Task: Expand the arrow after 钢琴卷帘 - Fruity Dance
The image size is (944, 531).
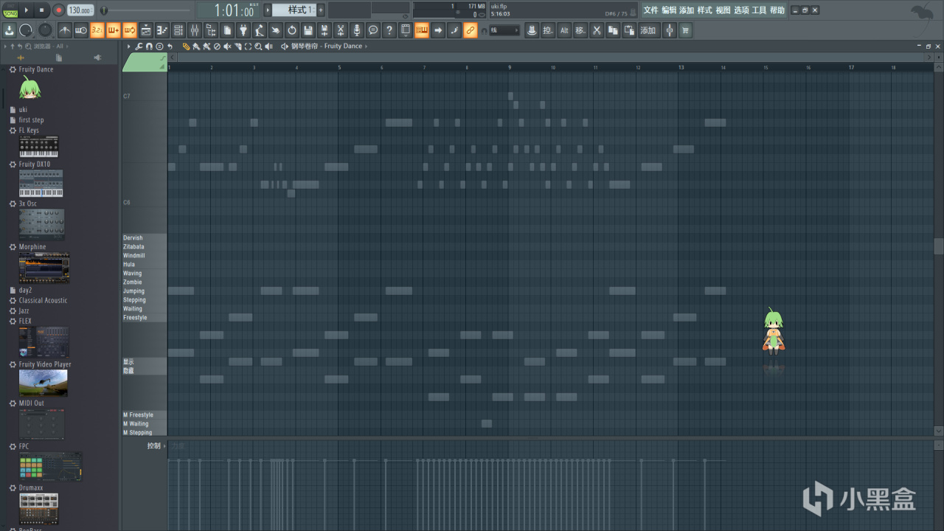Action: tap(366, 46)
